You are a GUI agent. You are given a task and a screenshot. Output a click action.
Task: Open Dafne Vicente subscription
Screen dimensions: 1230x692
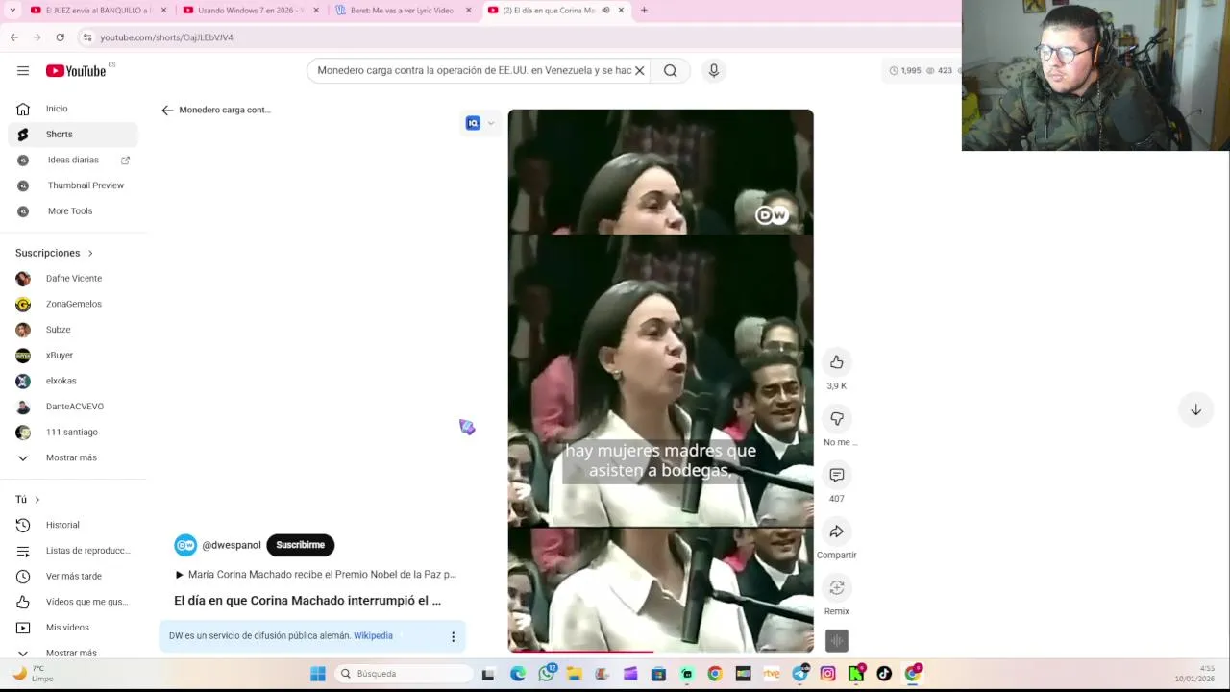pos(73,279)
